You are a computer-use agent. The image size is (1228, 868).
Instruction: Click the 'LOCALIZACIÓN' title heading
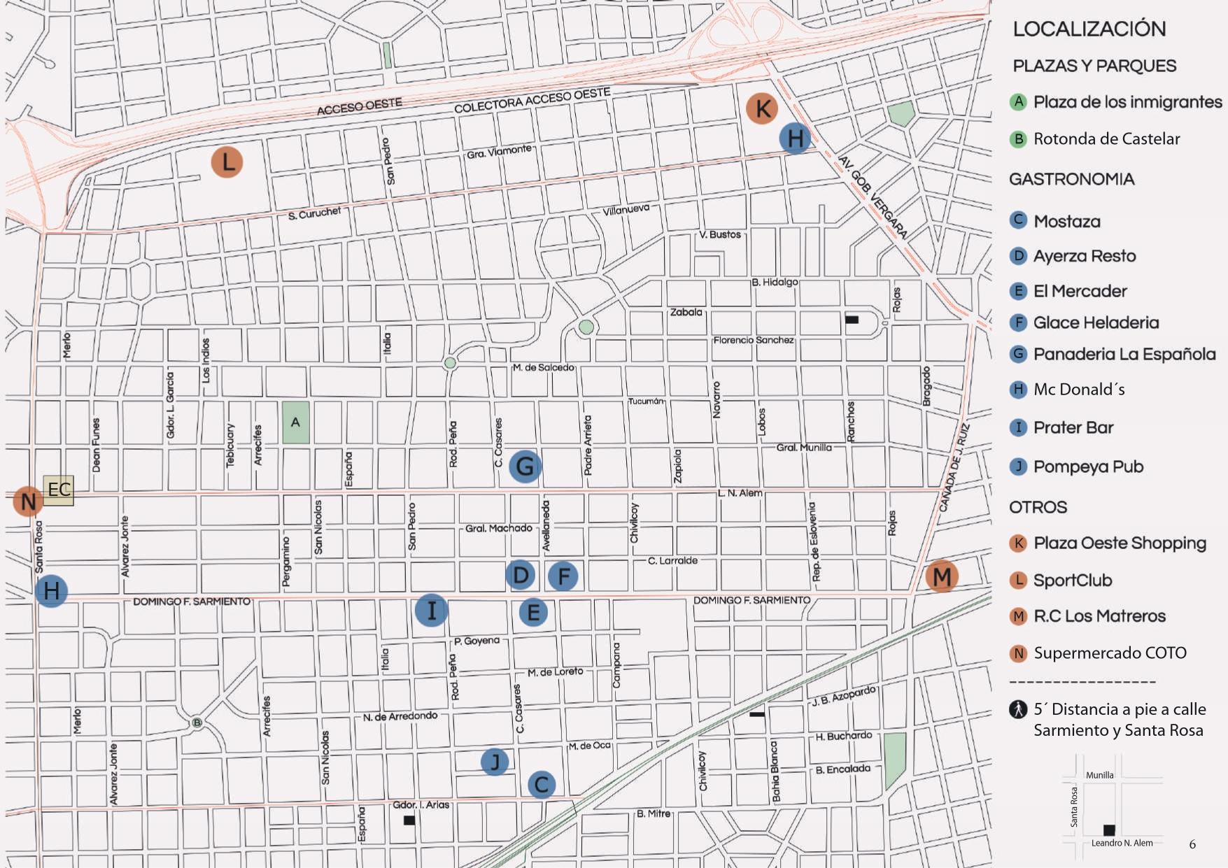[1089, 29]
